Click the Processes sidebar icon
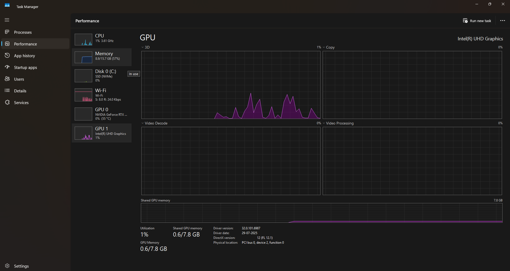The height and width of the screenshot is (271, 510). pyautogui.click(x=7, y=32)
